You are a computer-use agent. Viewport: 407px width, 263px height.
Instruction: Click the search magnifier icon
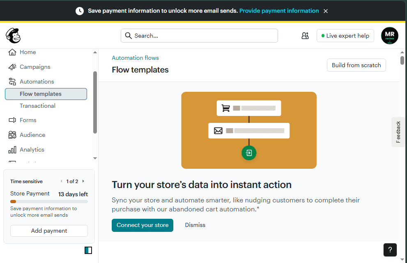[x=128, y=36]
